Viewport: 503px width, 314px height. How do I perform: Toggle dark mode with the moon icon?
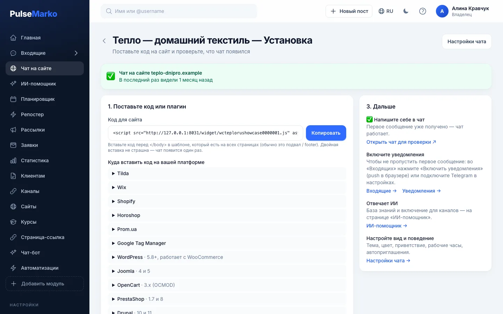pyautogui.click(x=406, y=11)
